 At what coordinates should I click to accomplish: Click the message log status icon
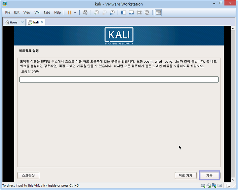pos(228,185)
